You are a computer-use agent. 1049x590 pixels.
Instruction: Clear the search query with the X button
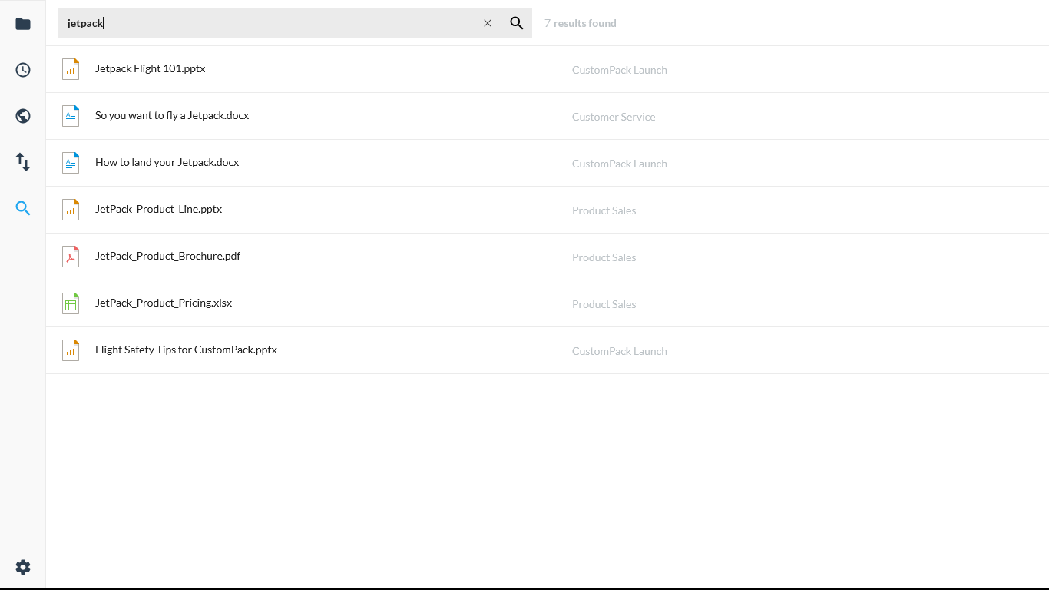click(x=488, y=23)
